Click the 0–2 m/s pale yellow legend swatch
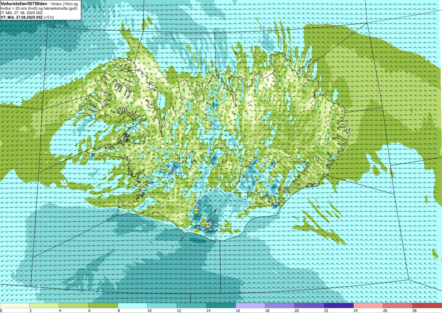The height and width of the screenshot is (313, 442). pos(15,305)
